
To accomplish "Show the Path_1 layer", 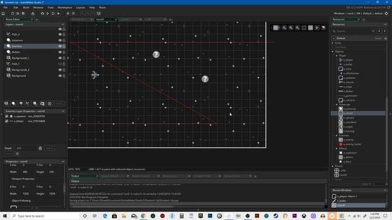I will point(60,64).
